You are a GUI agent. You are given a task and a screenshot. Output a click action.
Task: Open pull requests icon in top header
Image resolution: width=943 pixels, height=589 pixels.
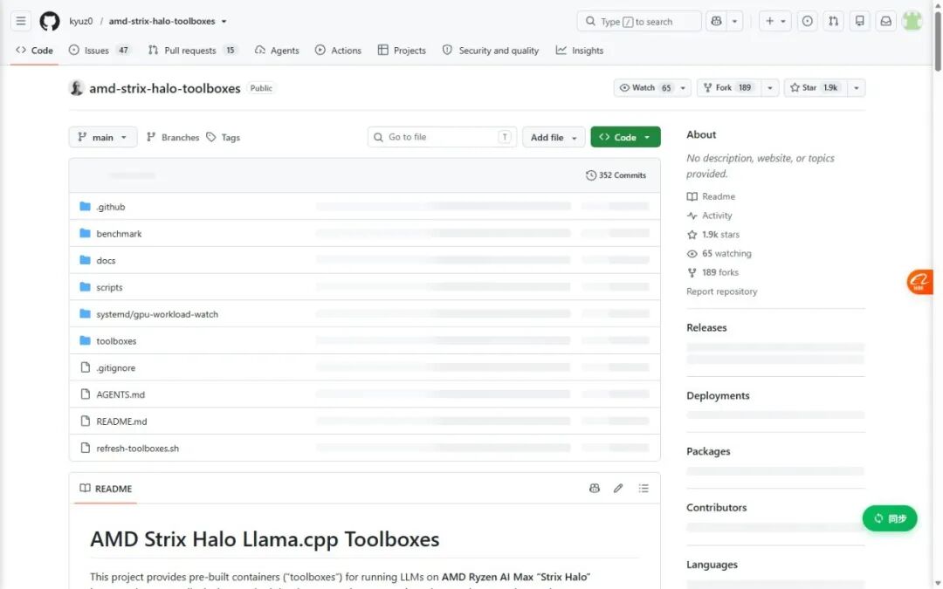[x=834, y=21]
